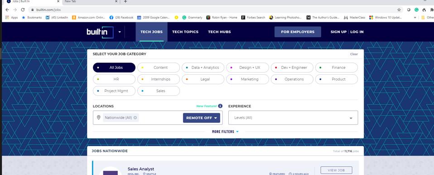Select the Dev + Engineer category
The width and height of the screenshot is (434, 175).
[x=292, y=68]
